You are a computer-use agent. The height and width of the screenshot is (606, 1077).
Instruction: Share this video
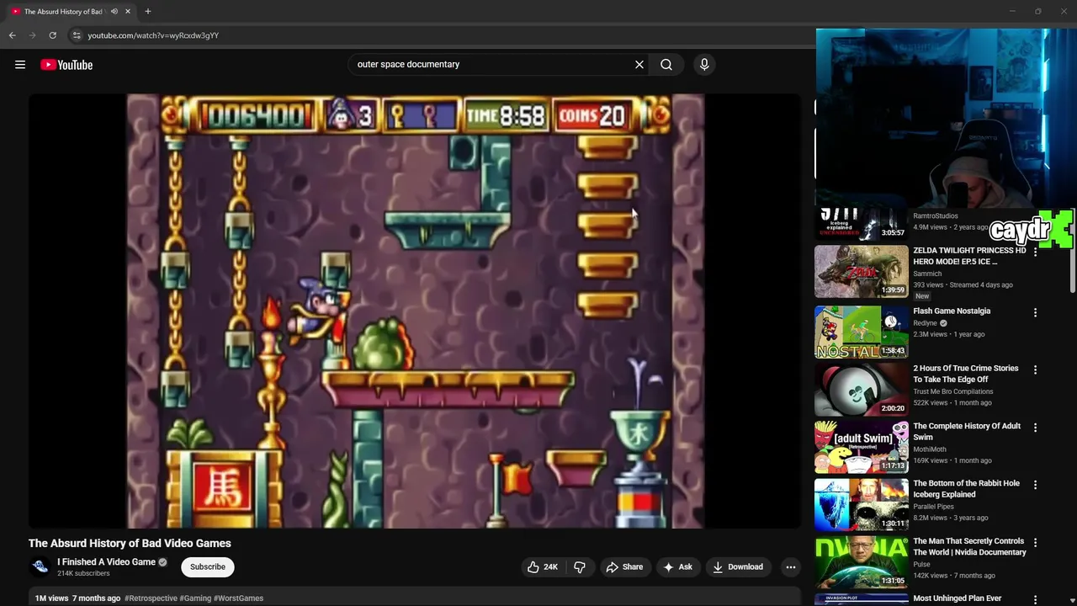624,567
